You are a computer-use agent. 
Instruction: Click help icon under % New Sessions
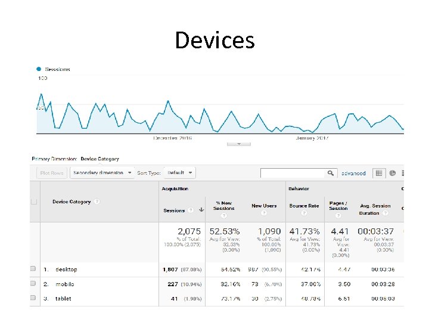[223, 216]
